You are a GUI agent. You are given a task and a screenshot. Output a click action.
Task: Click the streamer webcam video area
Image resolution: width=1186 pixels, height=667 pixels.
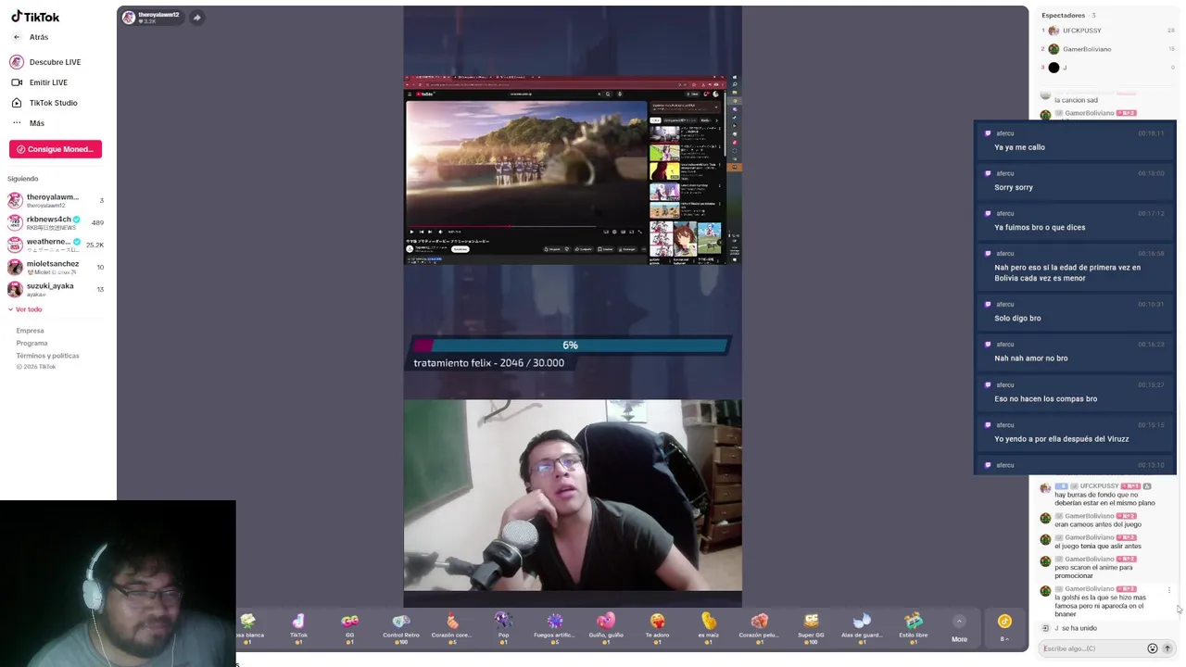[x=573, y=496]
